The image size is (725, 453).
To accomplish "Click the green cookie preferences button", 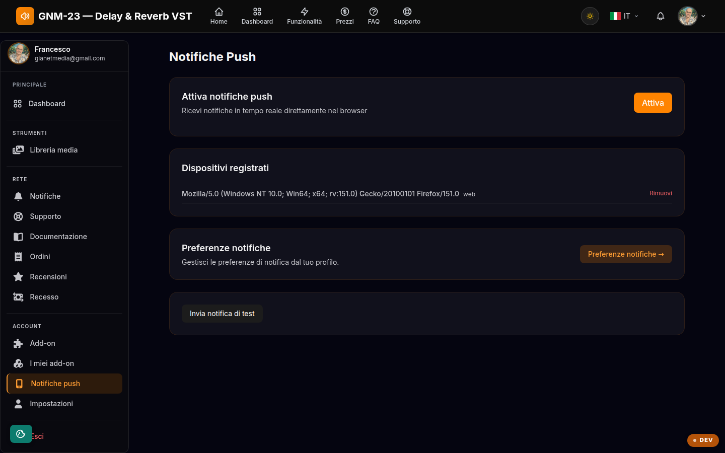I will tap(21, 434).
